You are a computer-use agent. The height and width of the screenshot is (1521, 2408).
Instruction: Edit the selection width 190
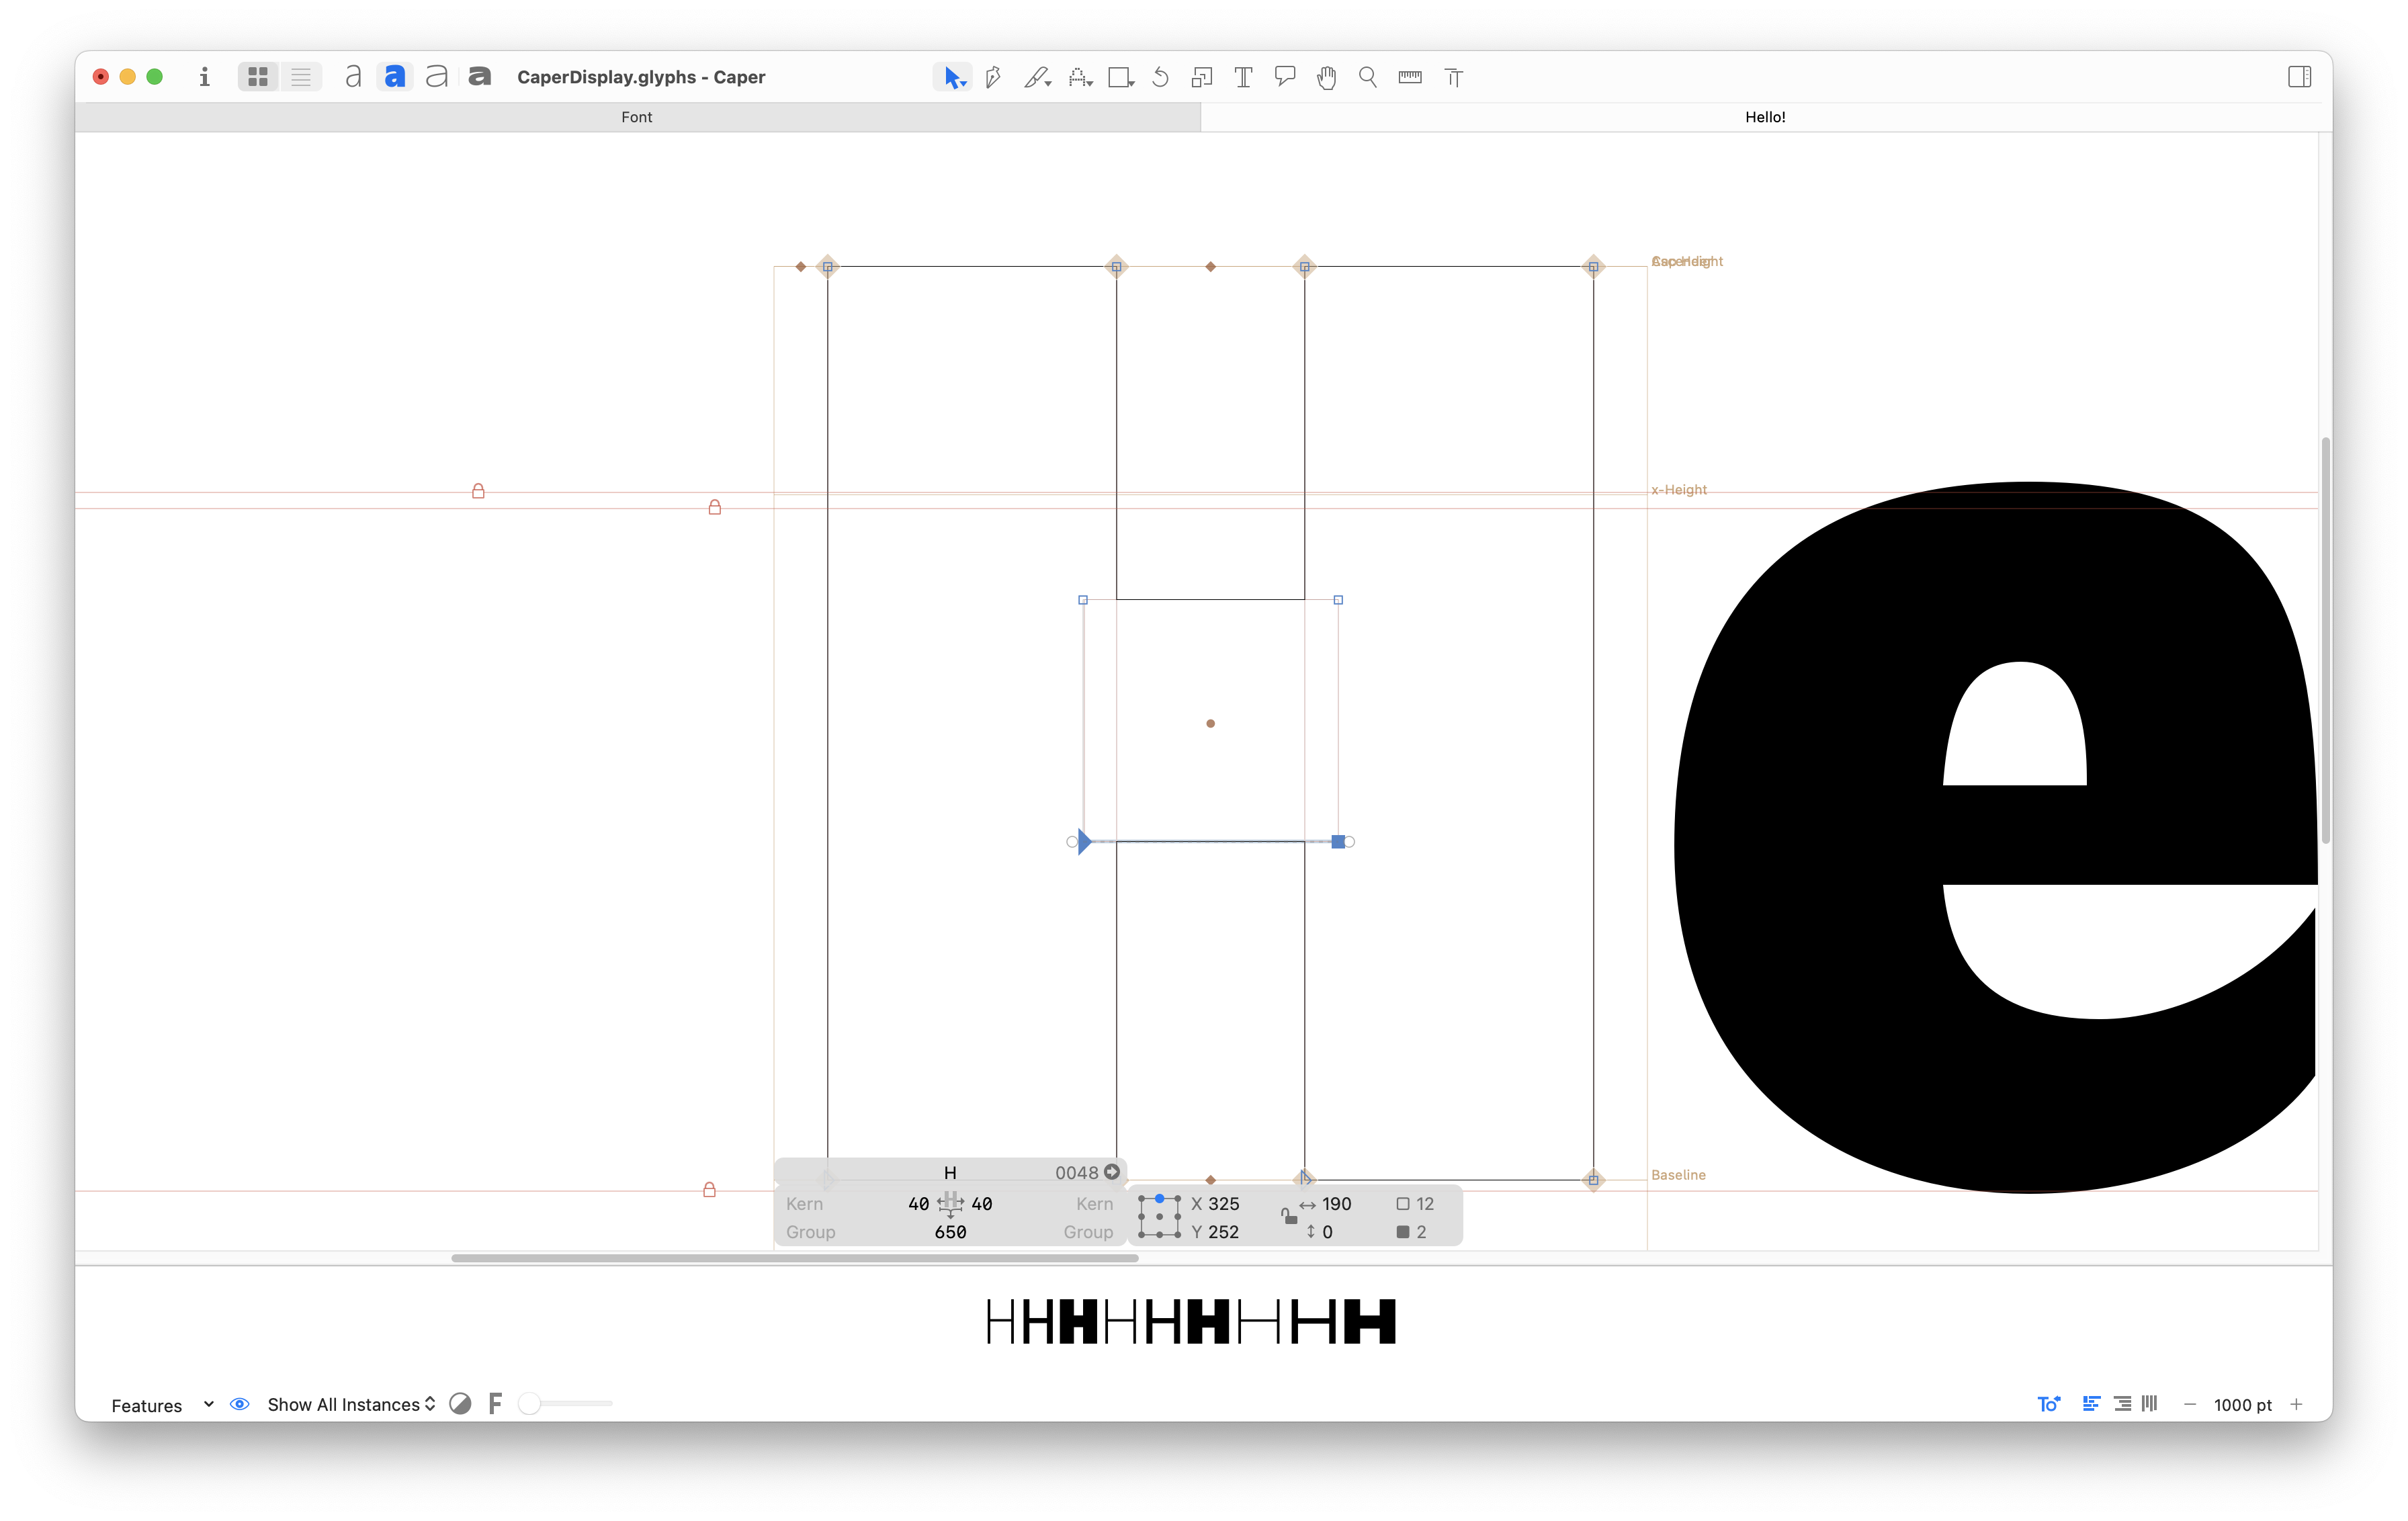tap(1336, 1204)
